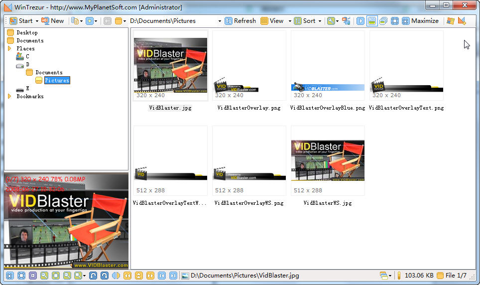Image resolution: width=480 pixels, height=285 pixels.
Task: Click the copy documents icon
Action: (x=75, y=21)
